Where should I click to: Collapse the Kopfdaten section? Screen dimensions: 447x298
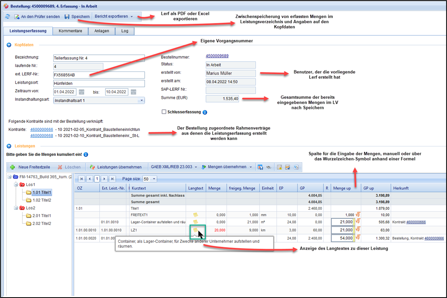(9, 45)
